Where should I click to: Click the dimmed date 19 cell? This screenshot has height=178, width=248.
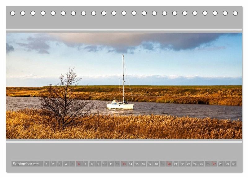tap(162, 164)
